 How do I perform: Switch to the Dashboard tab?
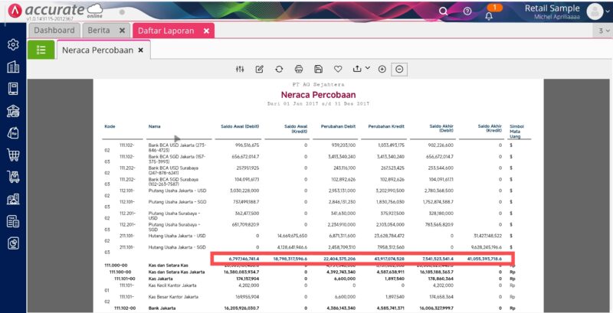click(54, 31)
